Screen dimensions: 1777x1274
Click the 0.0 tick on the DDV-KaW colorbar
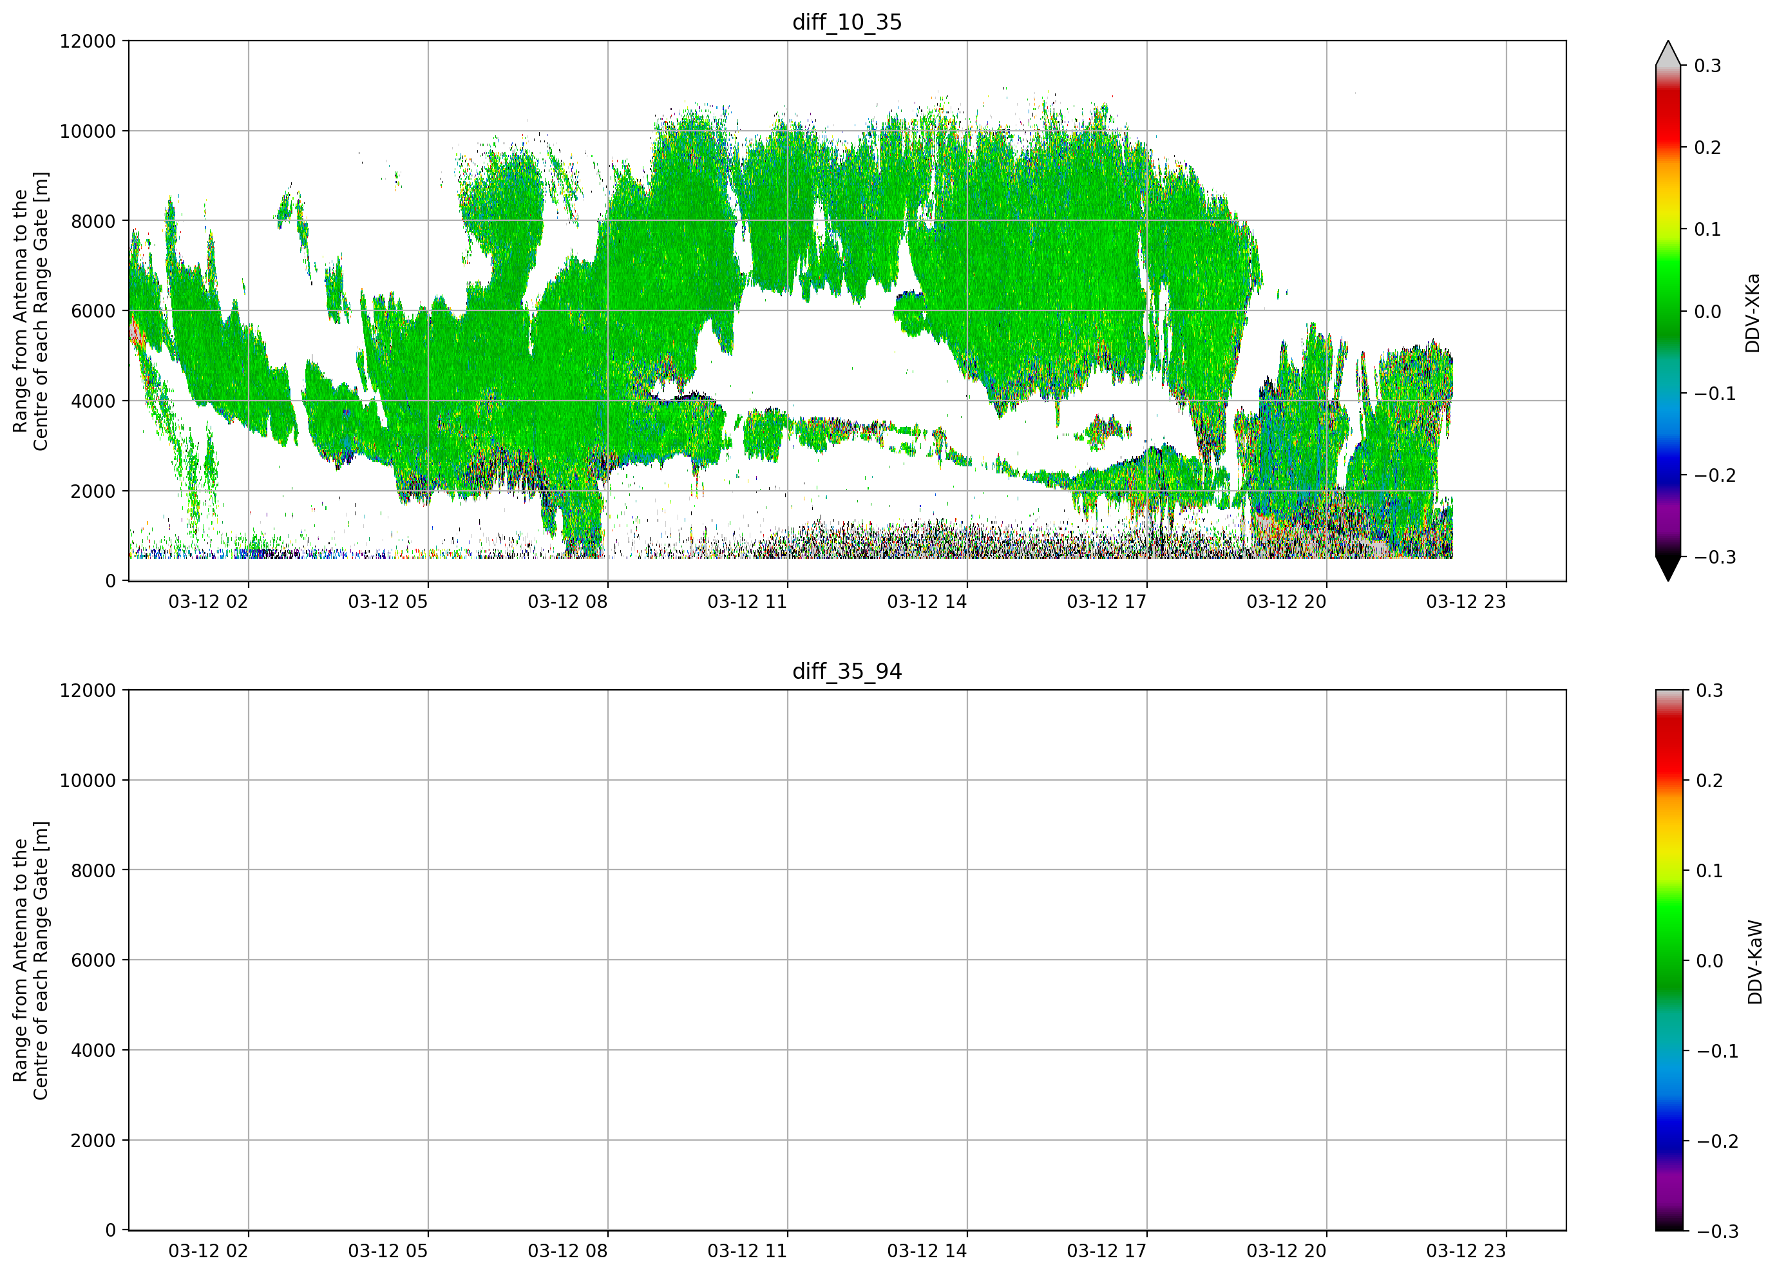[x=1709, y=960]
